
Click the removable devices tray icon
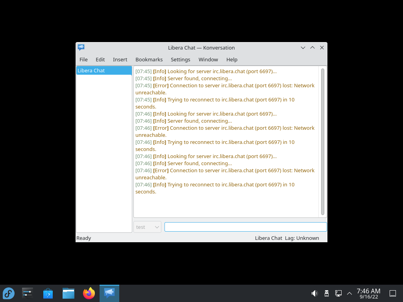tap(326, 293)
